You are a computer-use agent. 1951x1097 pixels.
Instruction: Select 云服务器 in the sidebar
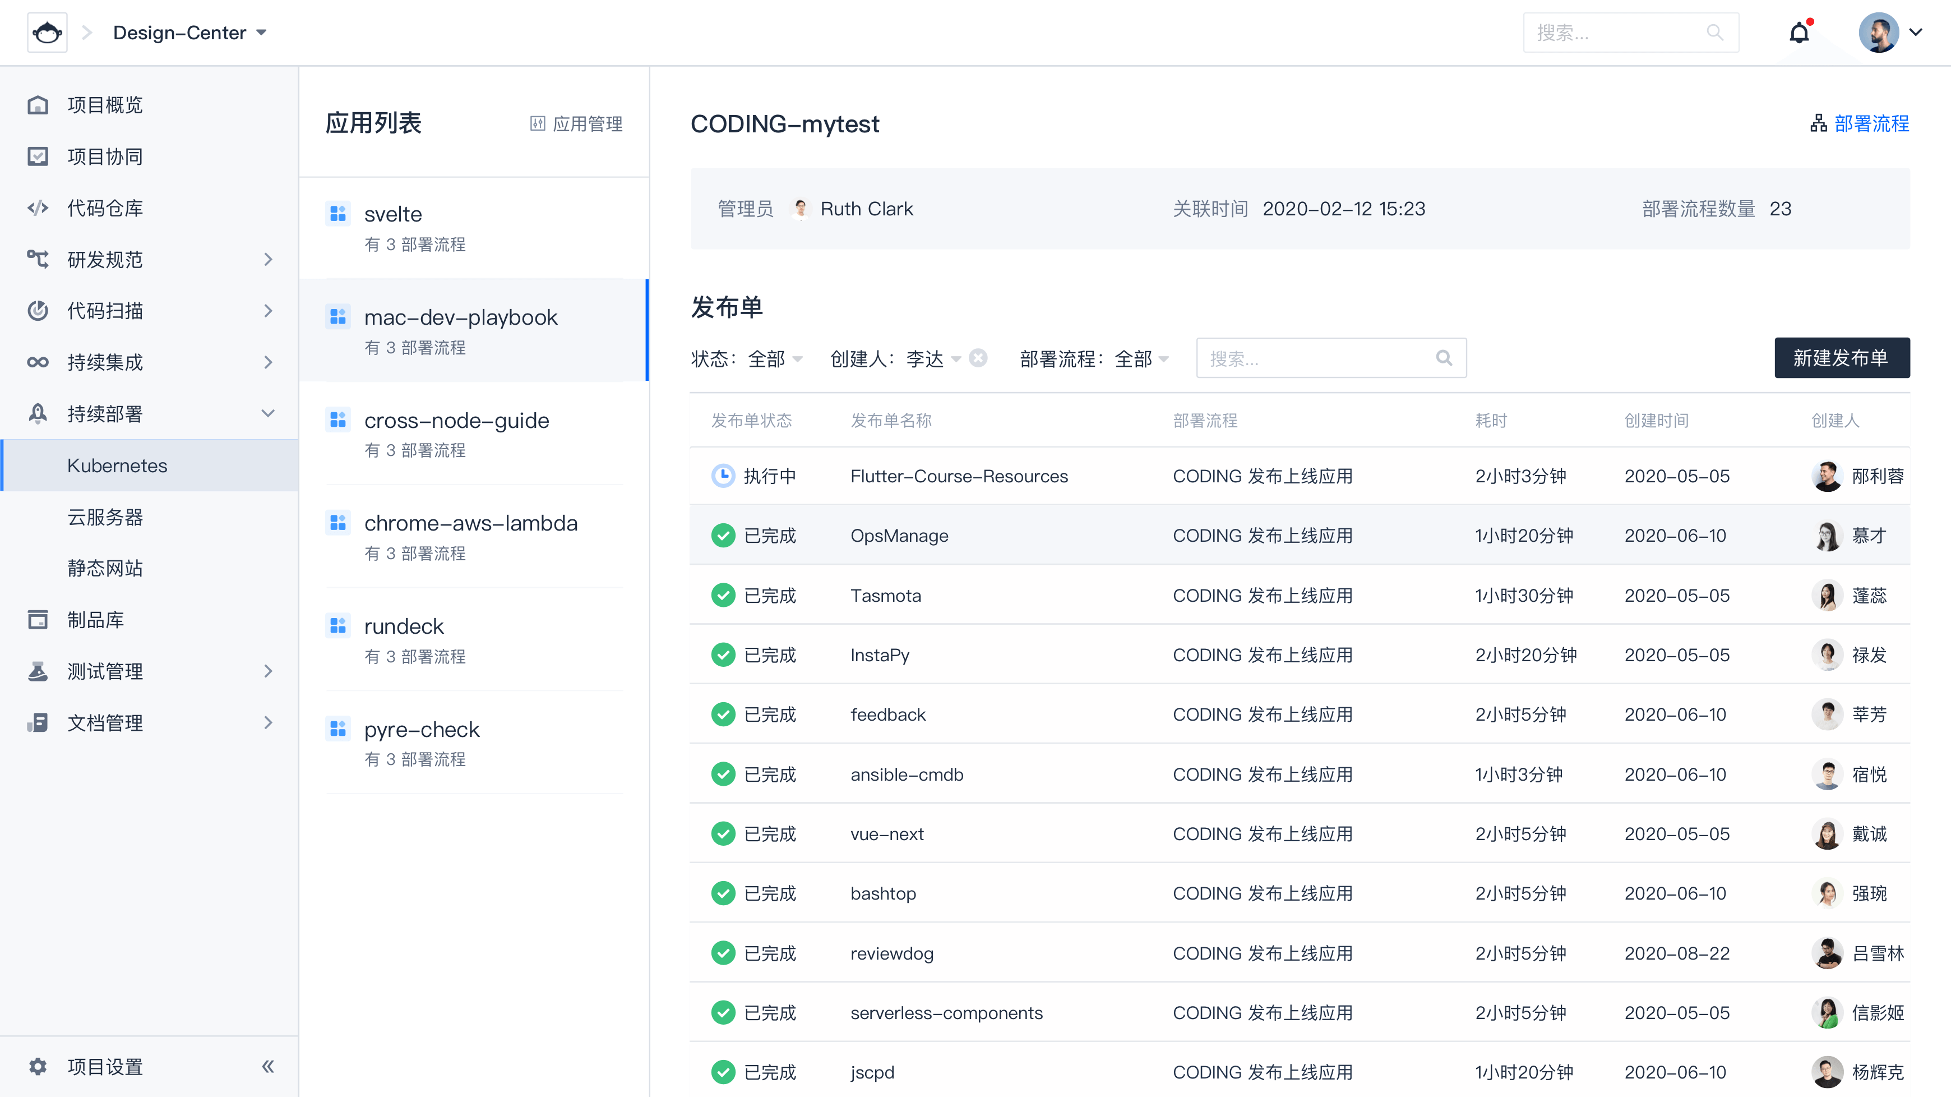pos(105,517)
